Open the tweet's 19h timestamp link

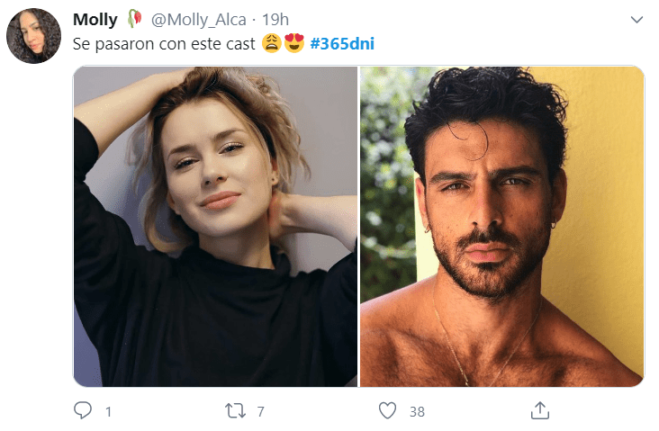(x=275, y=20)
